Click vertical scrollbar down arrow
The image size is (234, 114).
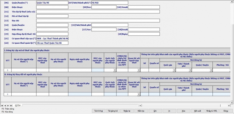232,103
